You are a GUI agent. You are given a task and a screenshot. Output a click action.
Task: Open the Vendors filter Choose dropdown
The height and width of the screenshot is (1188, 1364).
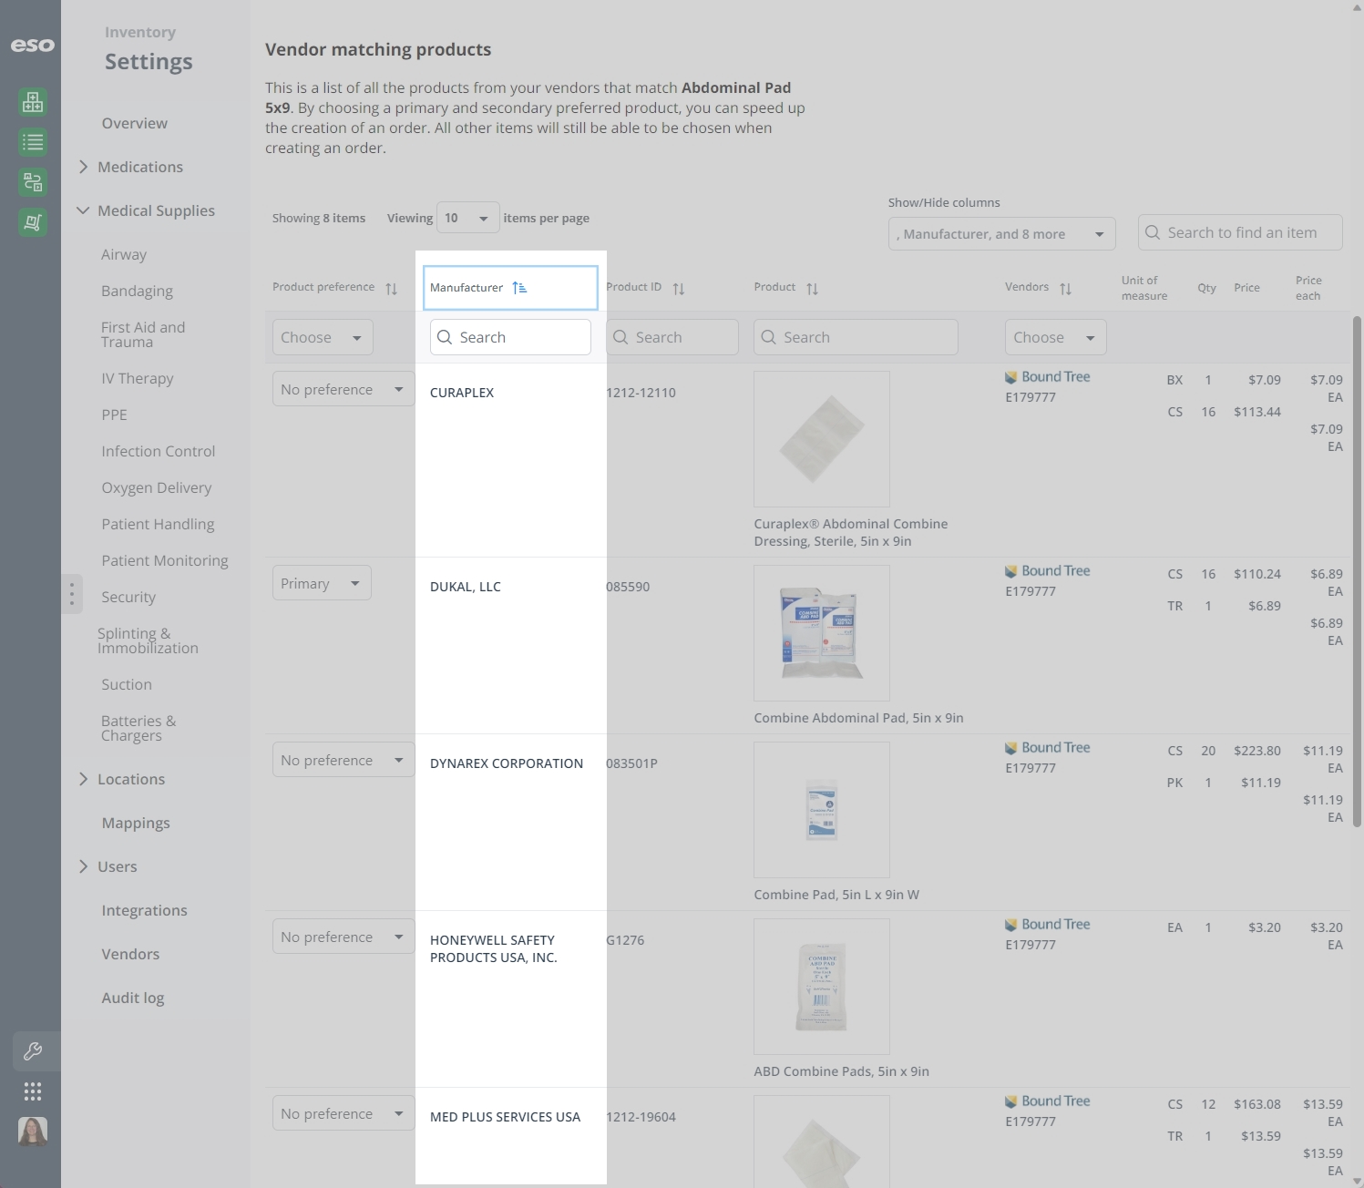1056,337
